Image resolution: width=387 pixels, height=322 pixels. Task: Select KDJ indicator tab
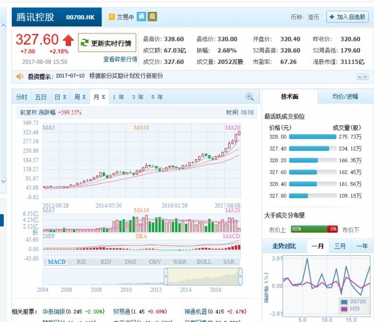point(106,262)
